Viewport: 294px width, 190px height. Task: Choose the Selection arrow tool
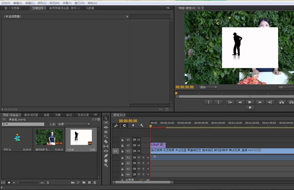point(106,118)
